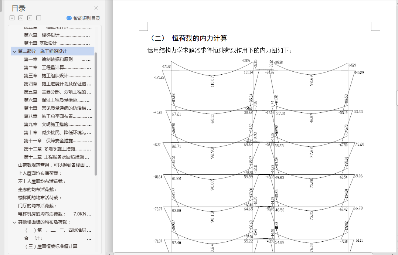Close the 目录 navigation pane

96,8
